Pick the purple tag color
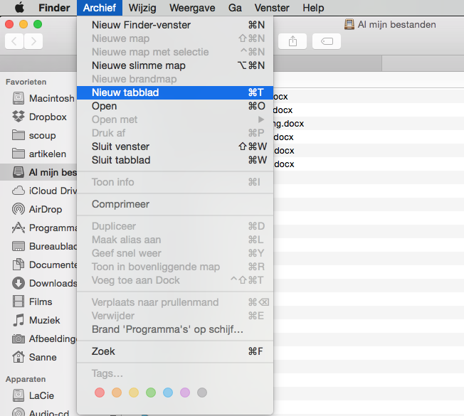Screen dimensions: 464x416 click(x=185, y=393)
